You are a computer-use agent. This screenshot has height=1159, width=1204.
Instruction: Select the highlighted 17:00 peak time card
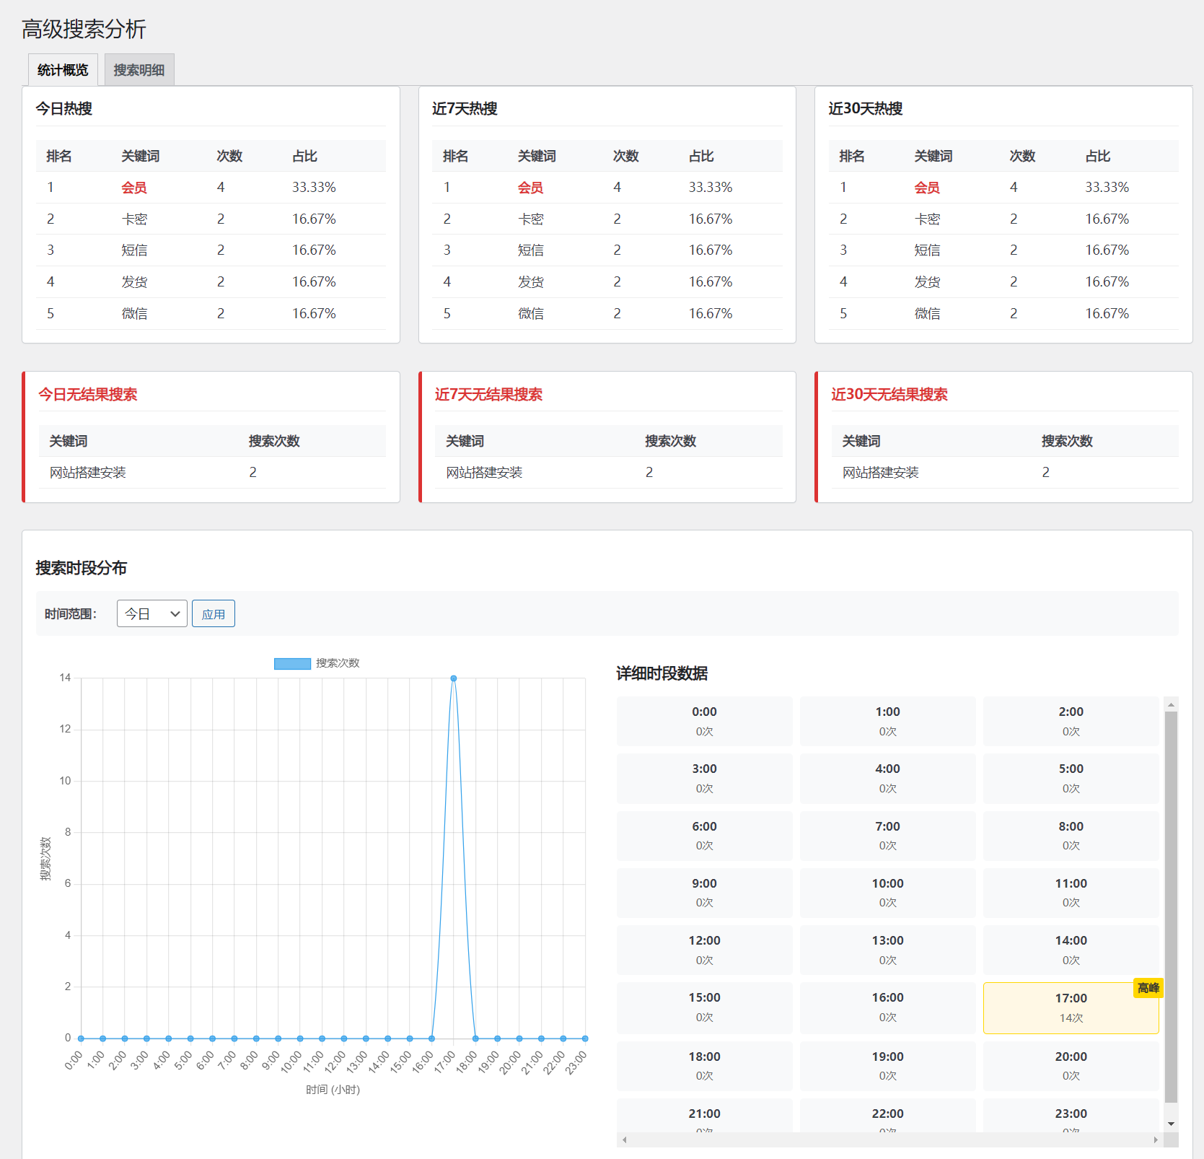pos(1071,1008)
